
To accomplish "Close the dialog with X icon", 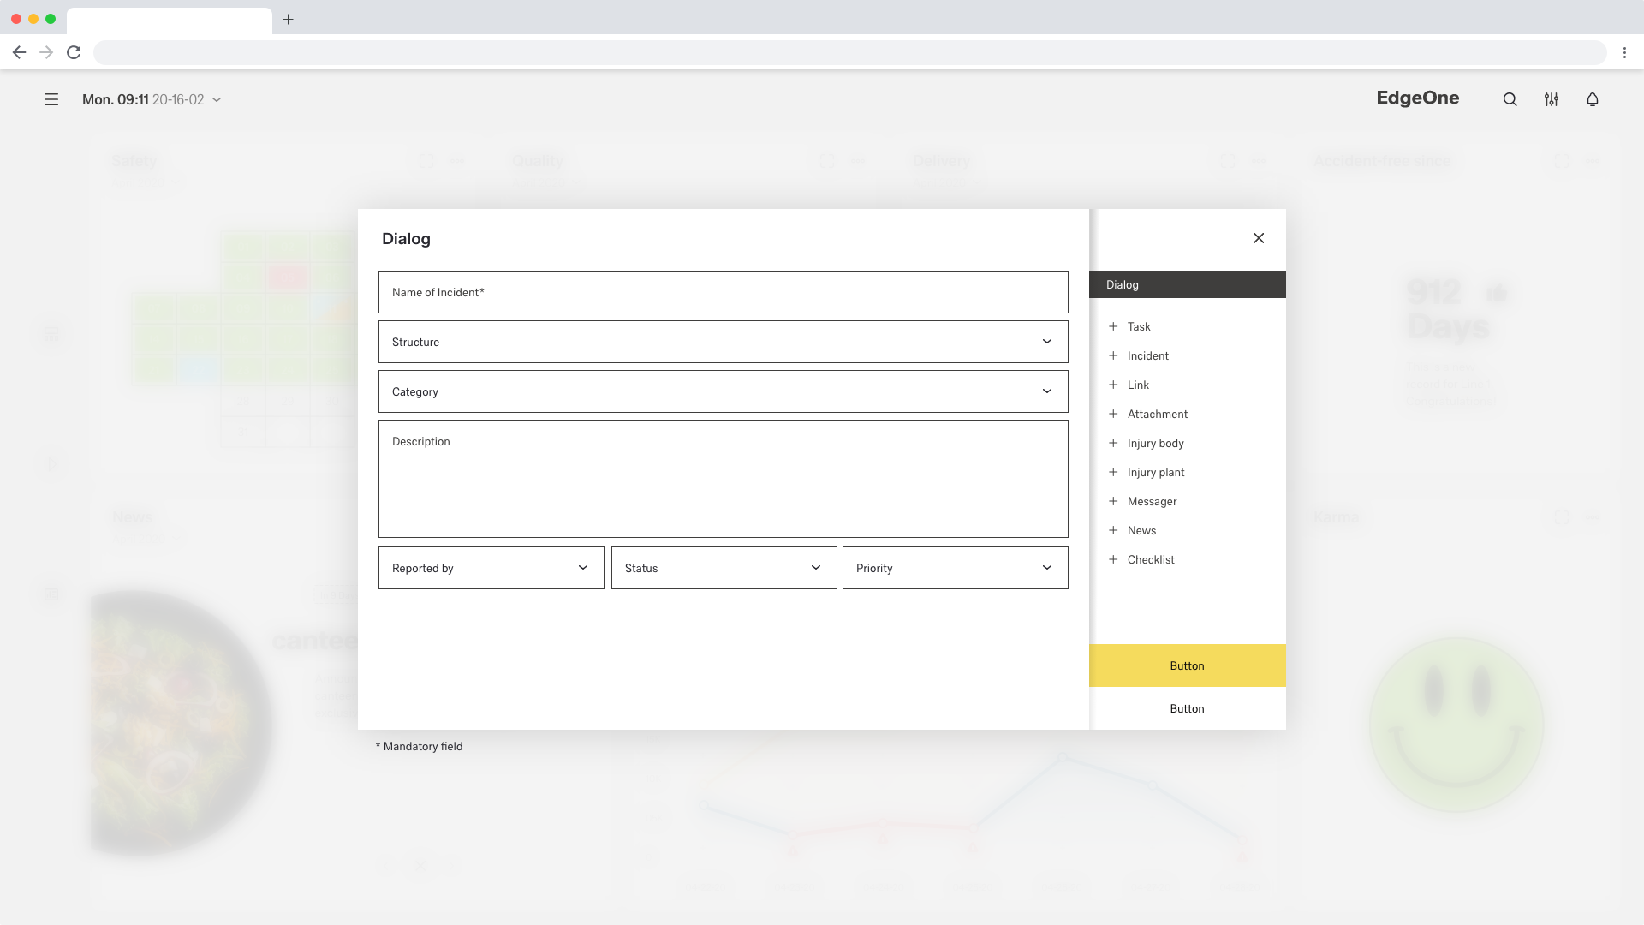I will pyautogui.click(x=1258, y=238).
